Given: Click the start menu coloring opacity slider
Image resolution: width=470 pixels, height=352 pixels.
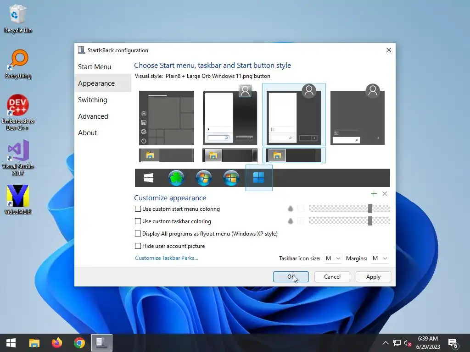Looking at the screenshot, I should (x=349, y=209).
